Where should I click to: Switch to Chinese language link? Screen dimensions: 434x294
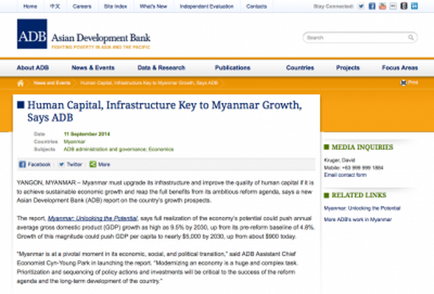click(x=55, y=7)
